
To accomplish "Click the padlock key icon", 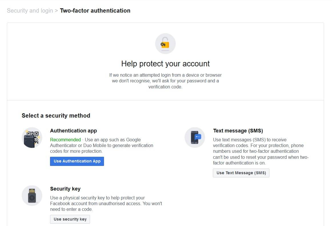I will pyautogui.click(x=165, y=44).
